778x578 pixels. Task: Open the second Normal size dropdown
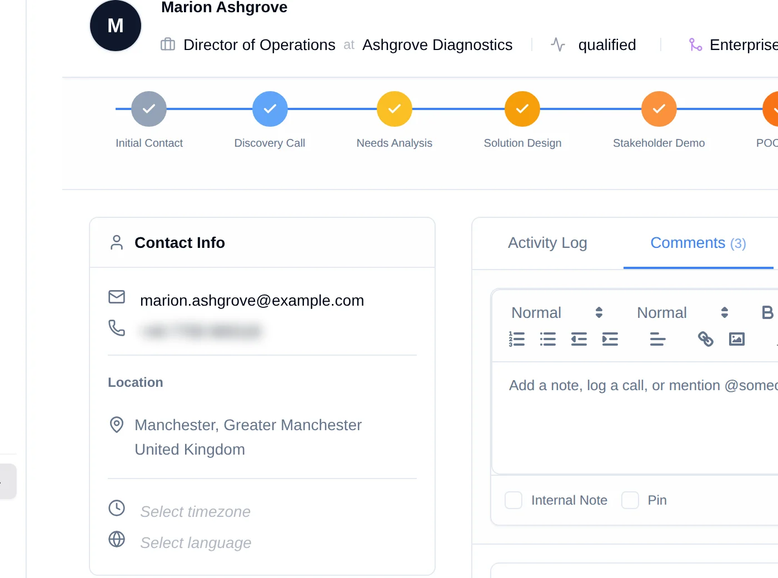click(682, 312)
